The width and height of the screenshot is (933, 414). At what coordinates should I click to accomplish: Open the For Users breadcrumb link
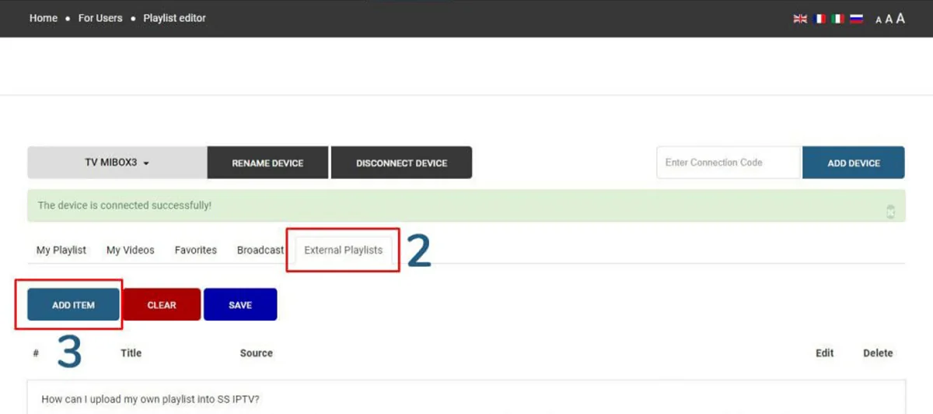click(x=100, y=18)
